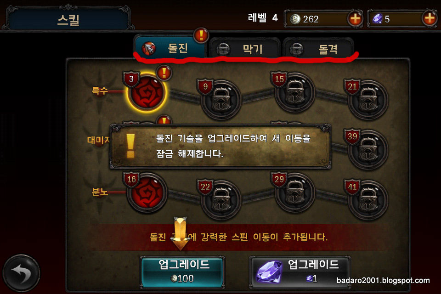Select the unlocked level 3 special skill node

click(147, 92)
